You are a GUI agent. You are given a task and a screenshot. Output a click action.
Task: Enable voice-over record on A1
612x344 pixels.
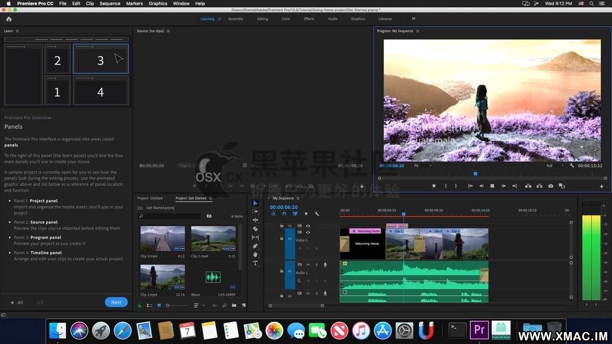[x=325, y=265]
